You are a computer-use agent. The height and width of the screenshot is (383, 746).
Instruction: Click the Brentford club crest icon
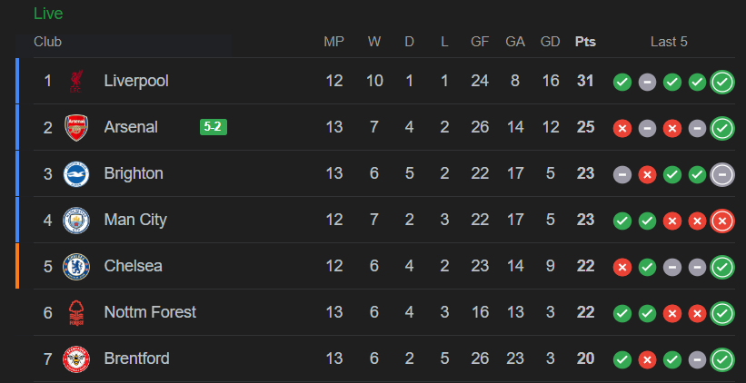[76, 358]
